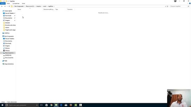
Task: Expand chevron after Usuários in breadcrumb
Action: pos(42,6)
